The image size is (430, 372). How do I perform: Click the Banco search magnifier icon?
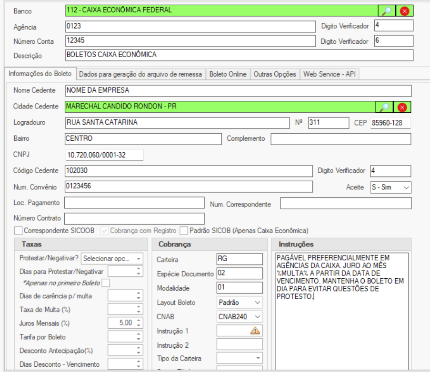pos(387,10)
